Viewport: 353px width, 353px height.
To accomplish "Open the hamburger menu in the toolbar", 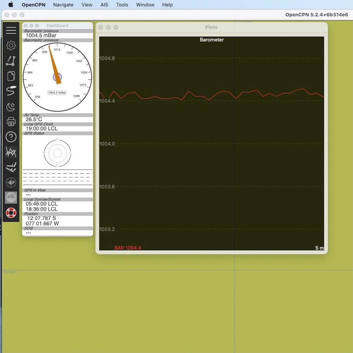I will tap(11, 30).
